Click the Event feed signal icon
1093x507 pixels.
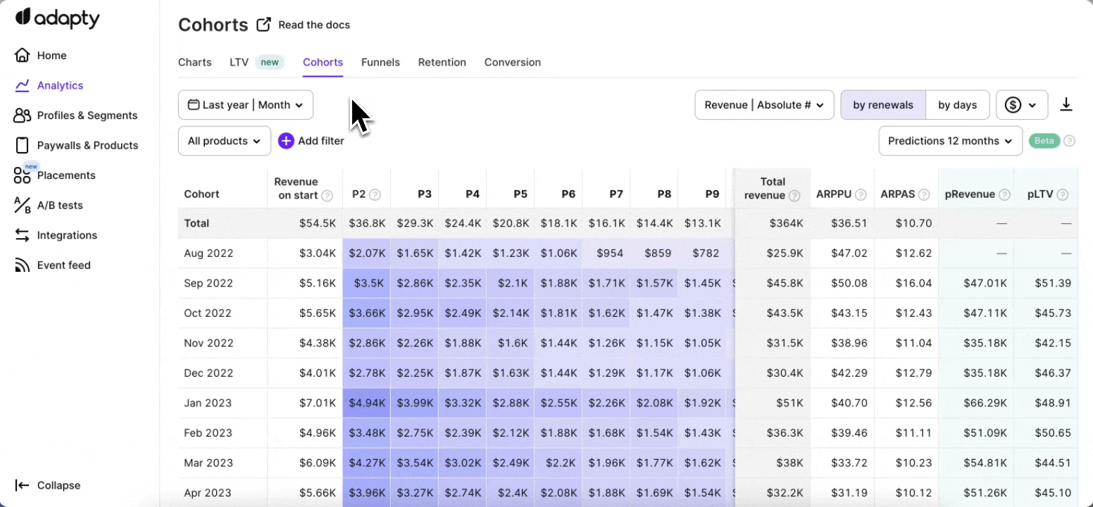(x=23, y=265)
